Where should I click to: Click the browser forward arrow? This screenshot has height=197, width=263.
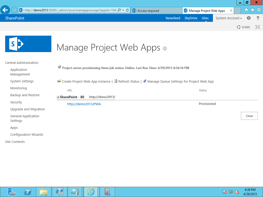pyautogui.click(x=14, y=10)
